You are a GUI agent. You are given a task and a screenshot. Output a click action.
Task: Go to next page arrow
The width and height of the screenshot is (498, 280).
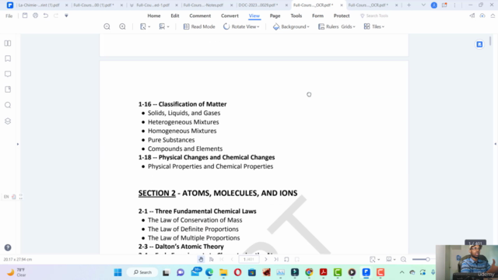[x=266, y=259]
